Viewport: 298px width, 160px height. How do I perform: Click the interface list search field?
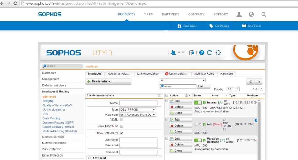click(x=178, y=86)
